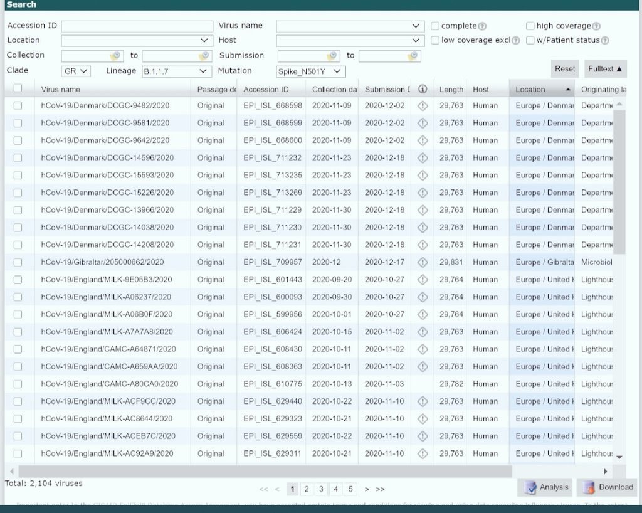The width and height of the screenshot is (642, 513).
Task: Click the calendar icon in Collection start date
Action: (x=115, y=56)
